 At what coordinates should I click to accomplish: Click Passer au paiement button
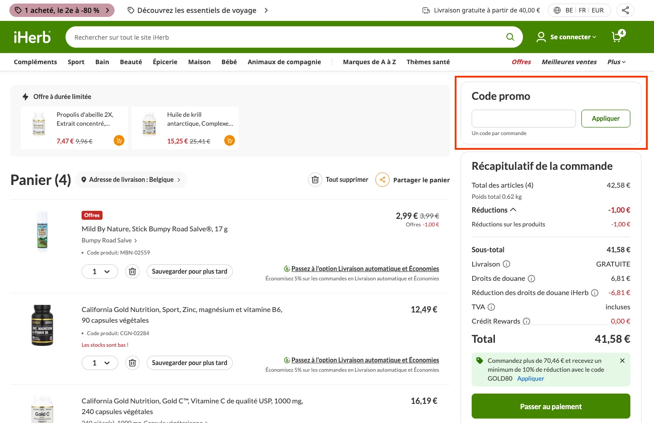coord(551,406)
